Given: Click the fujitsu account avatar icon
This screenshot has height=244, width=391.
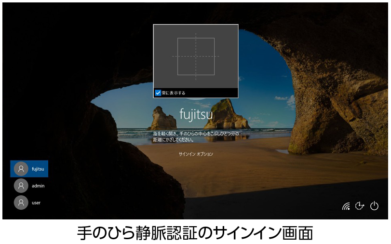Looking at the screenshot, I should pos(21,169).
